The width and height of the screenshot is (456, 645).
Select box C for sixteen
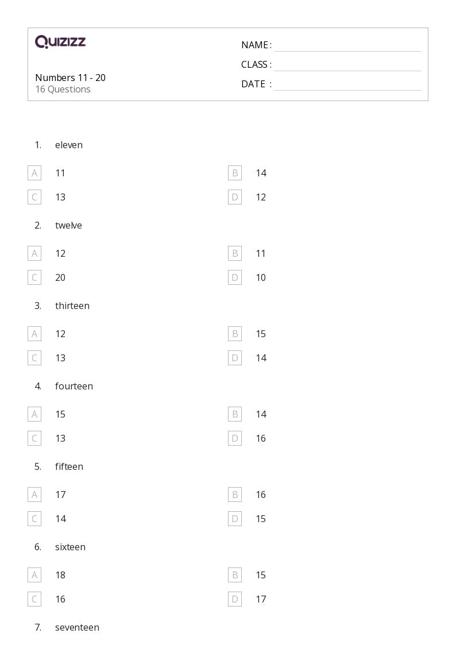[34, 599]
